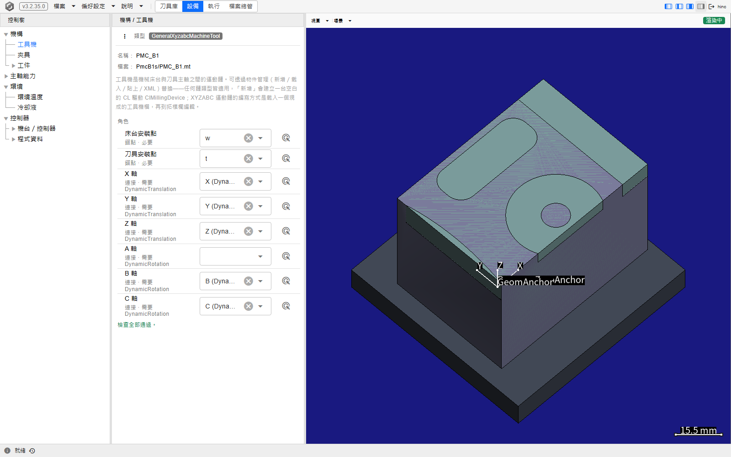
Task: Expand the 程式資料 tree node
Action: tap(13, 139)
